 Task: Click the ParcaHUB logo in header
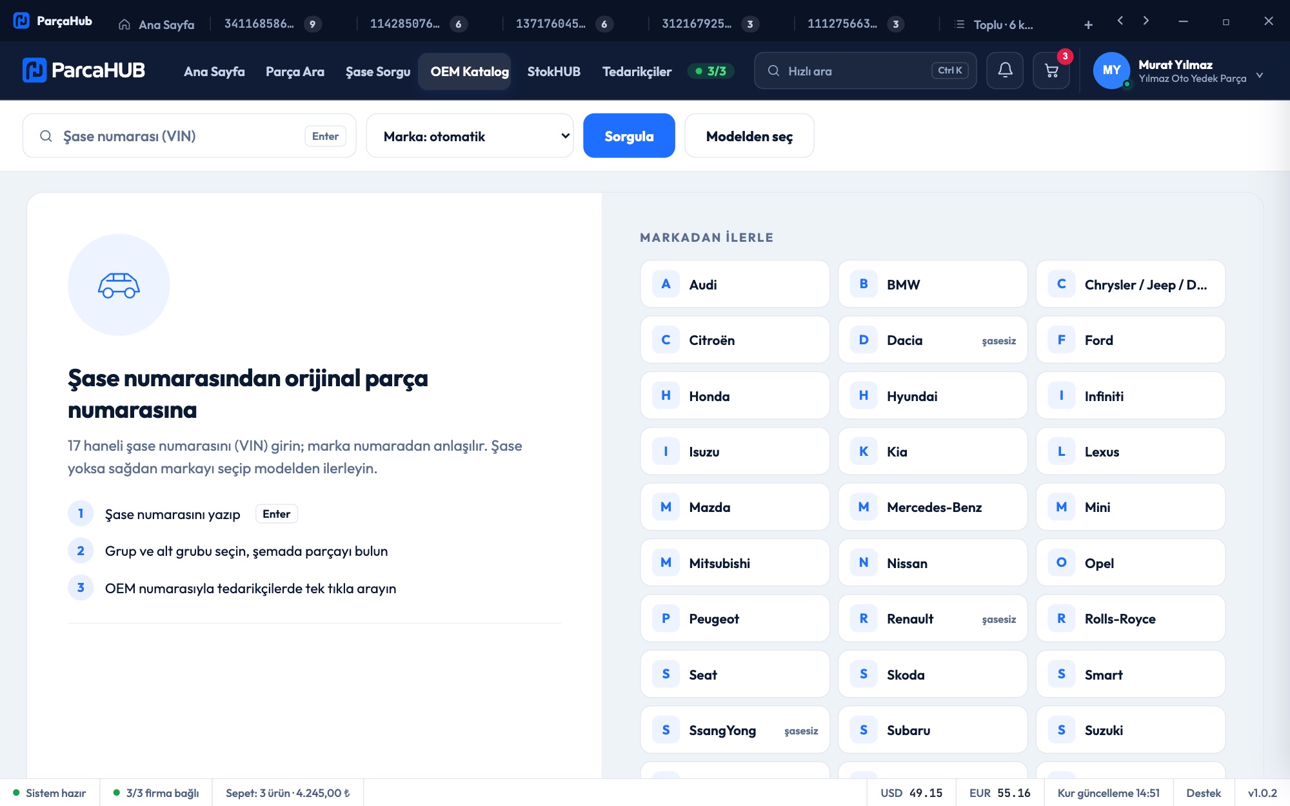point(84,70)
